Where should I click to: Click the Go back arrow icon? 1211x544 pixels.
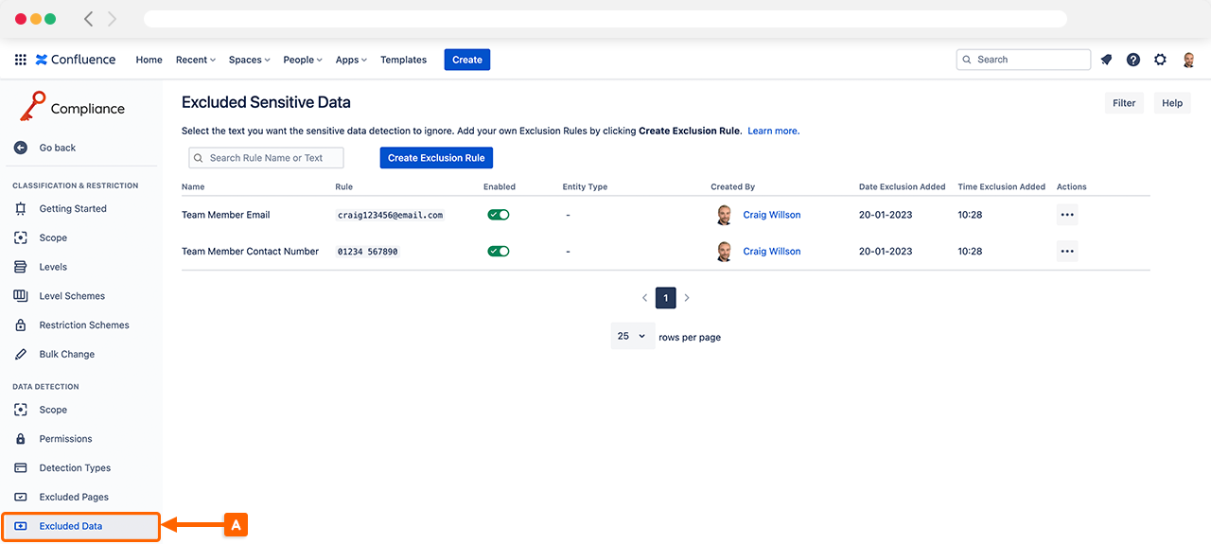21,148
